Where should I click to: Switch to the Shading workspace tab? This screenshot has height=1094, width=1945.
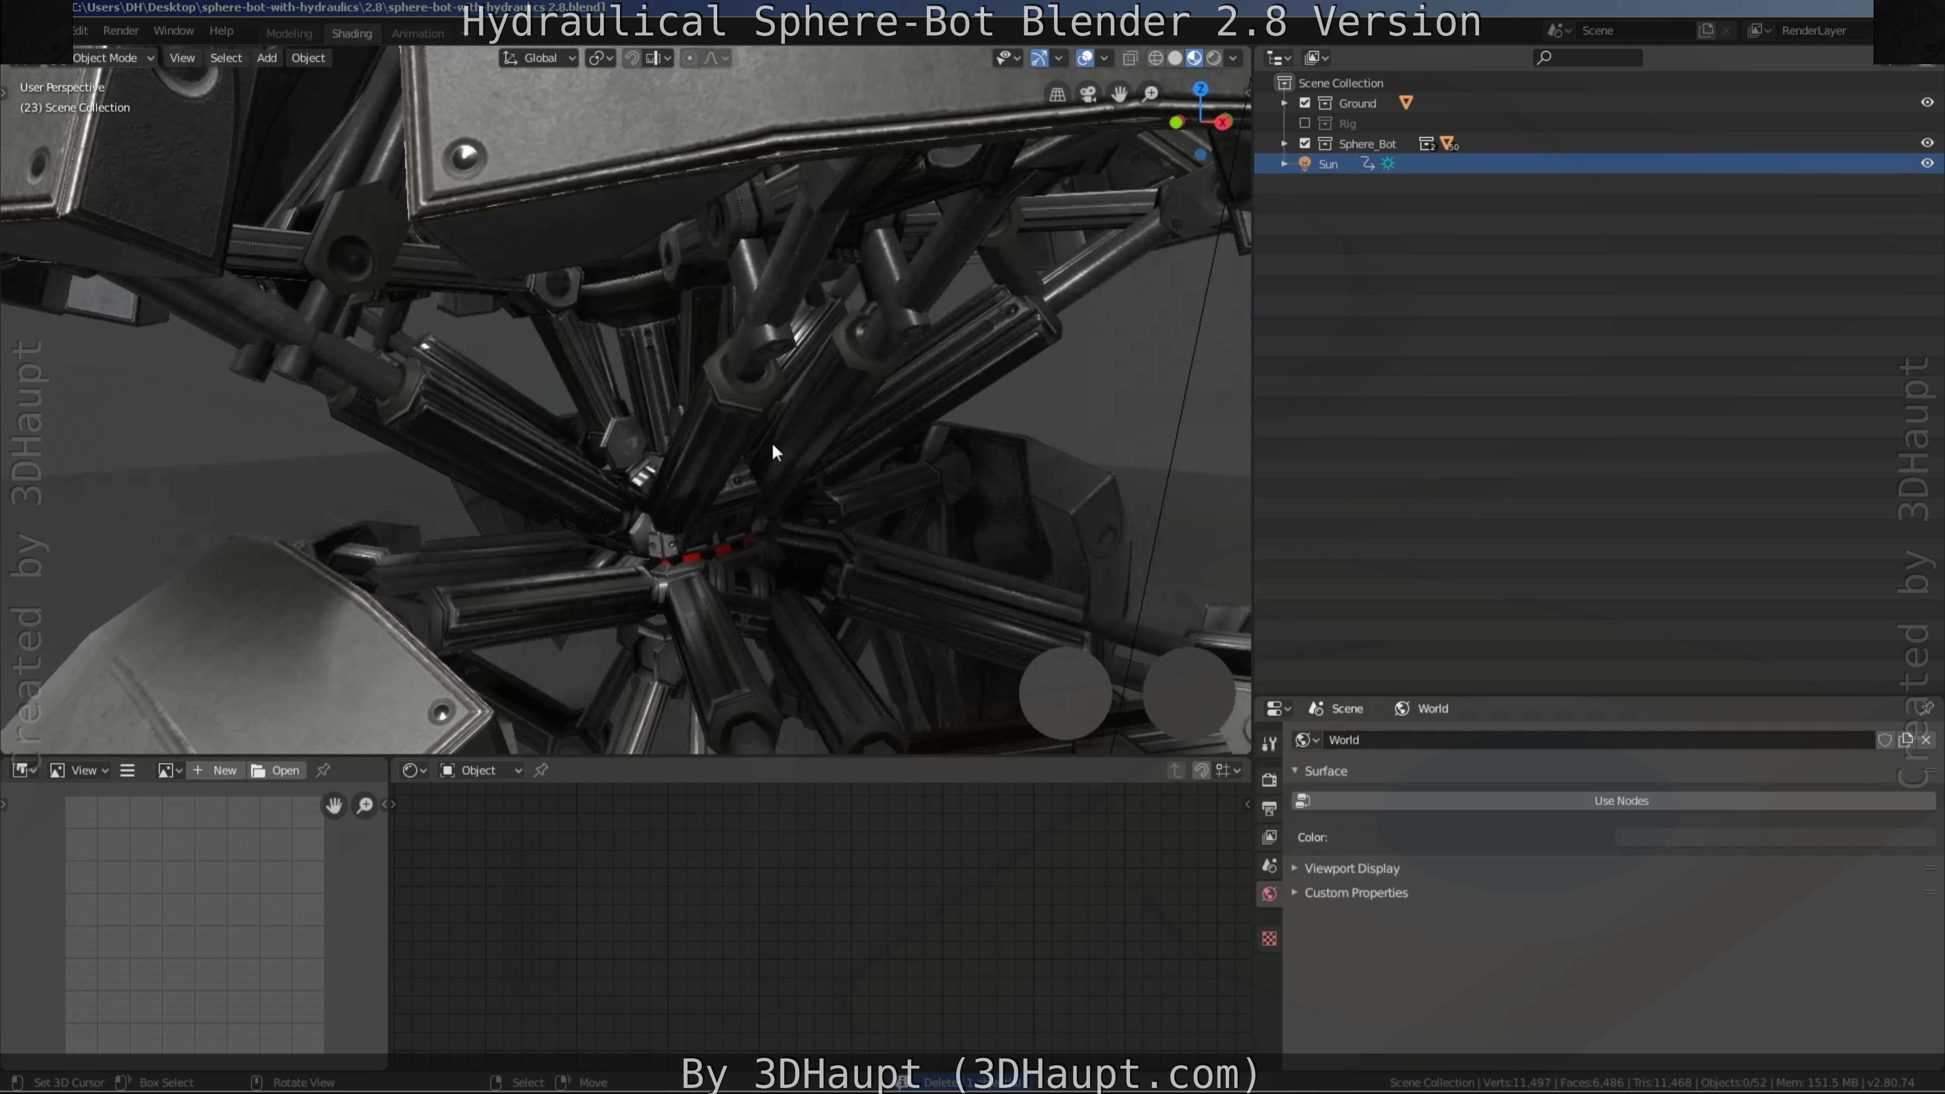352,34
